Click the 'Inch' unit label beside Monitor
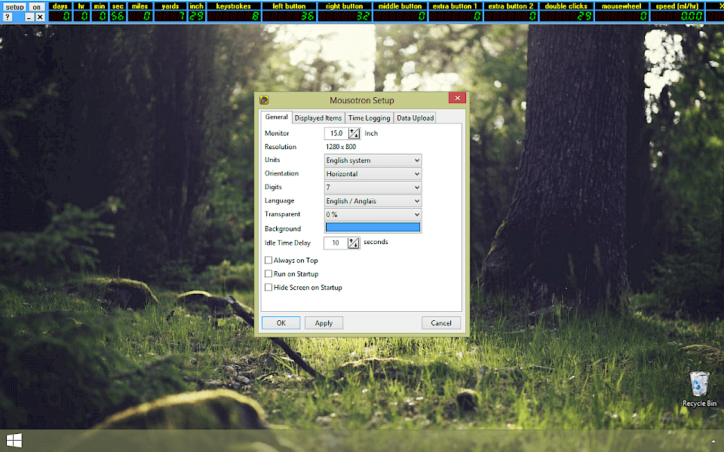Viewport: 724px width, 452px height. [x=371, y=133]
